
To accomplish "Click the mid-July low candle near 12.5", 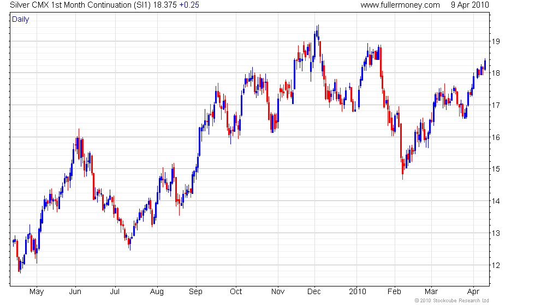I will coord(130,243).
